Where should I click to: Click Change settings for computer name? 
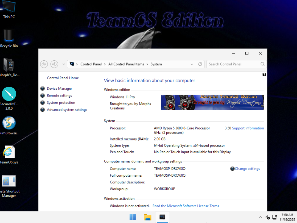(247, 169)
